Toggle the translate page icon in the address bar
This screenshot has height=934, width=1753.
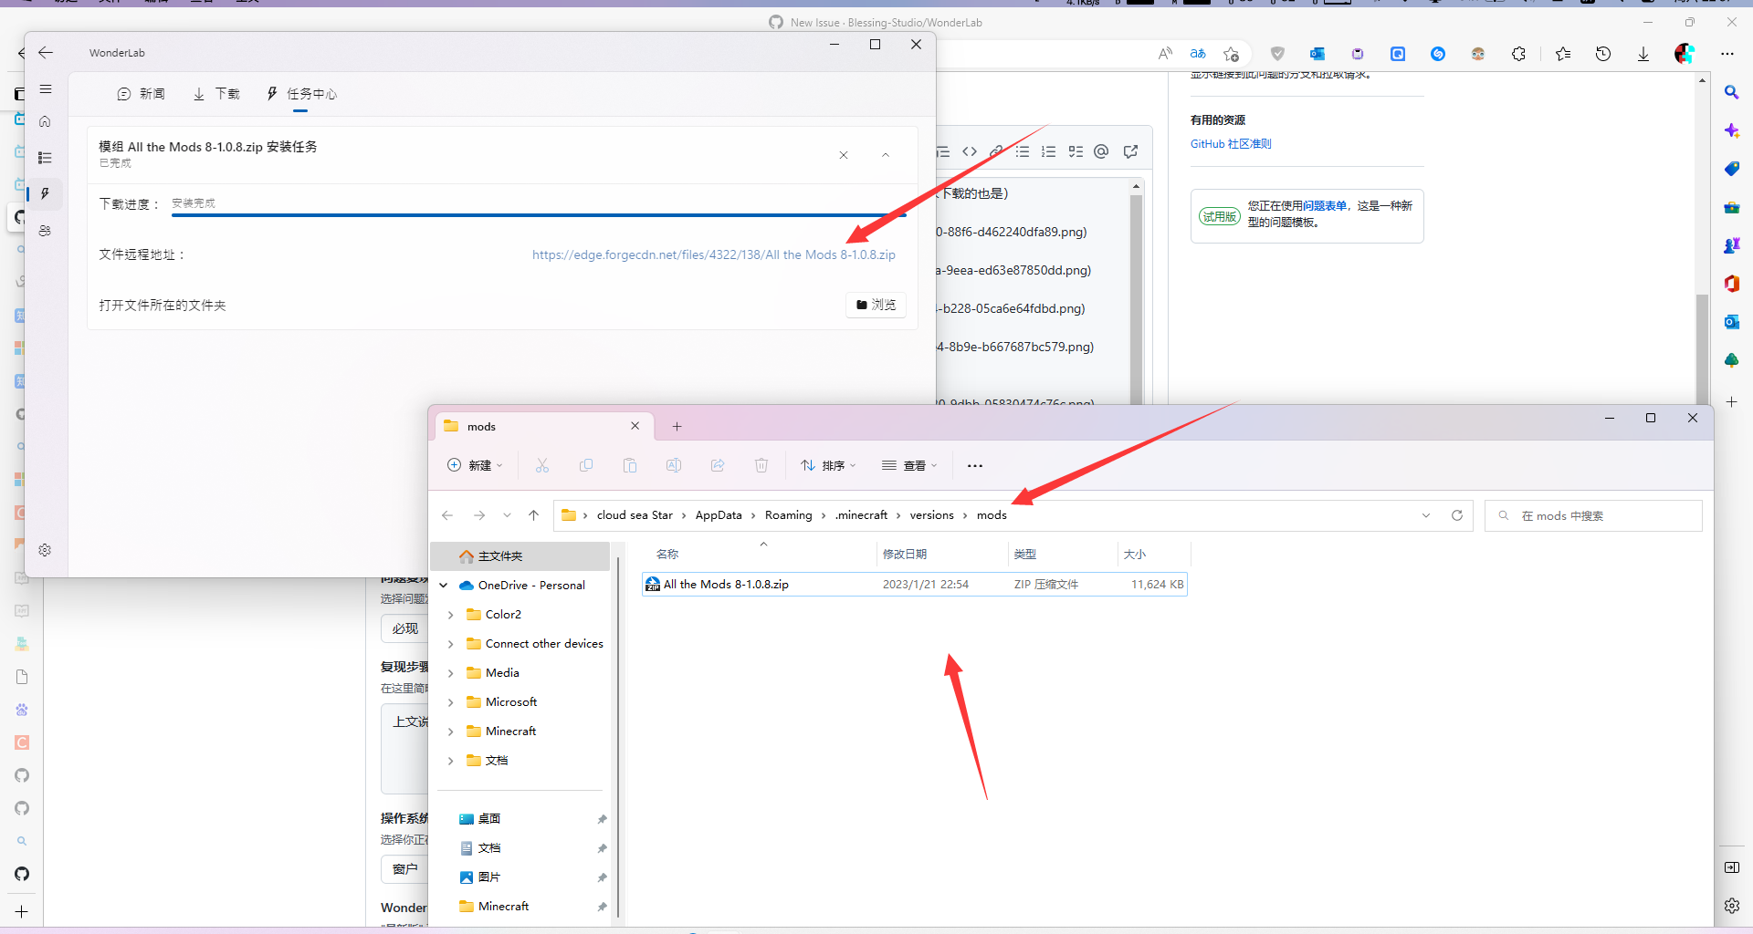[1198, 54]
